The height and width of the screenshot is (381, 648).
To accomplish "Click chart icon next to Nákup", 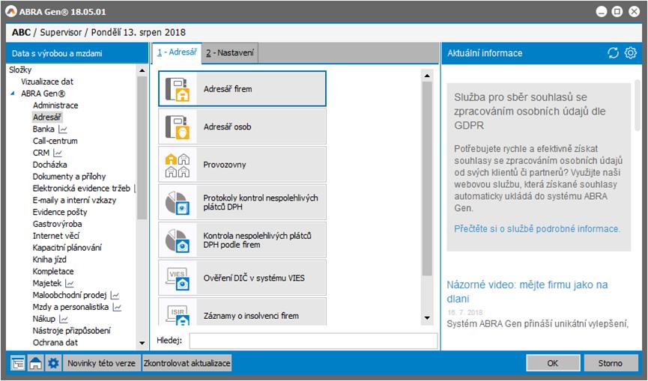I will [63, 319].
